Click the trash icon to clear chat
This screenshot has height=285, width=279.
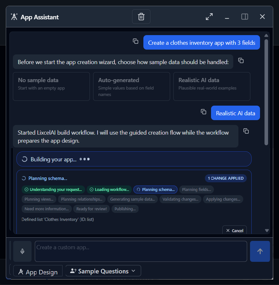coord(141,17)
